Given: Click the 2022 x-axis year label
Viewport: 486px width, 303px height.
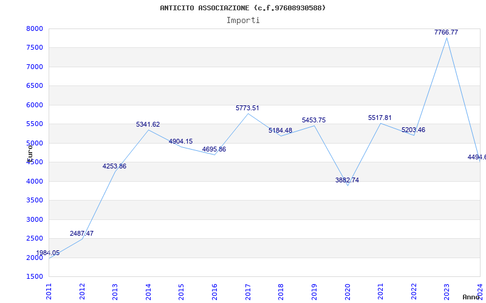Looking at the screenshot, I should tap(414, 291).
